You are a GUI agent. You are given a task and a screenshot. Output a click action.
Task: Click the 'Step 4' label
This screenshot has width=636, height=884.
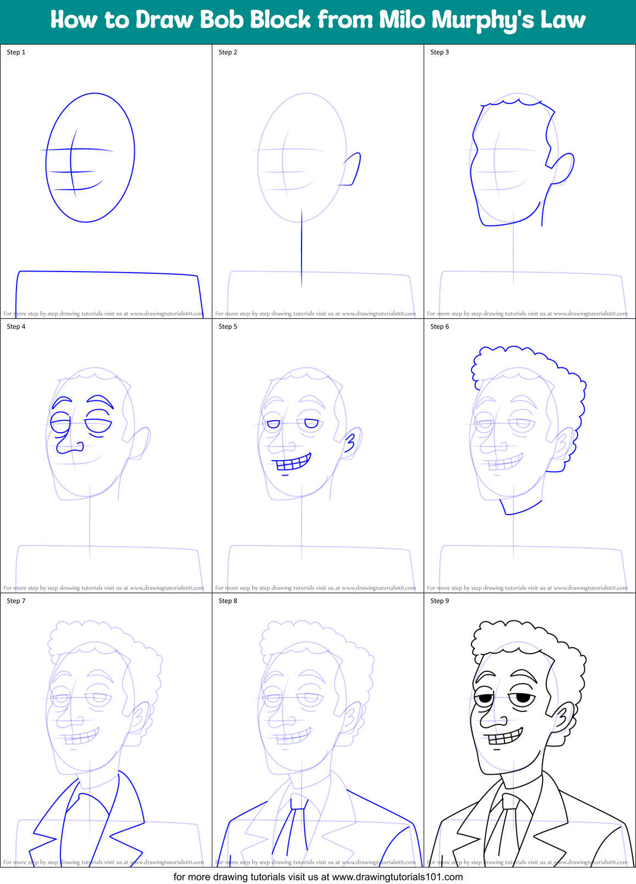click(16, 327)
